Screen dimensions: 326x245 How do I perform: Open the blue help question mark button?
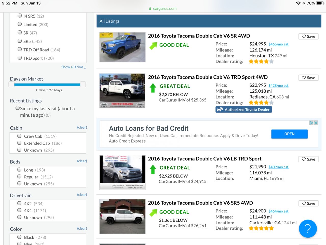click(x=308, y=229)
